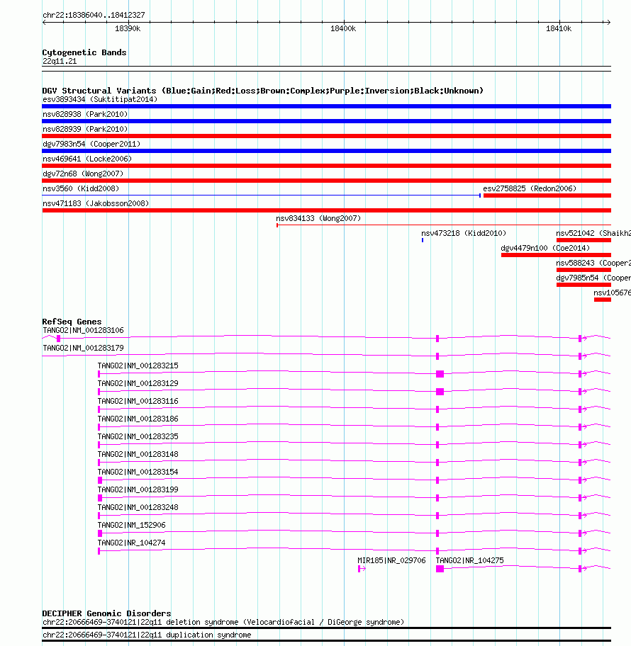Open 22q11 deletion syndrome (Velocardiofacial / DiGeorge) entry
Viewport: 631px width, 646px height.
[x=223, y=622]
